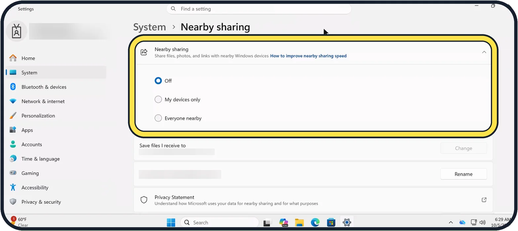Open Apps settings page
The height and width of the screenshot is (231, 518).
[56, 130]
